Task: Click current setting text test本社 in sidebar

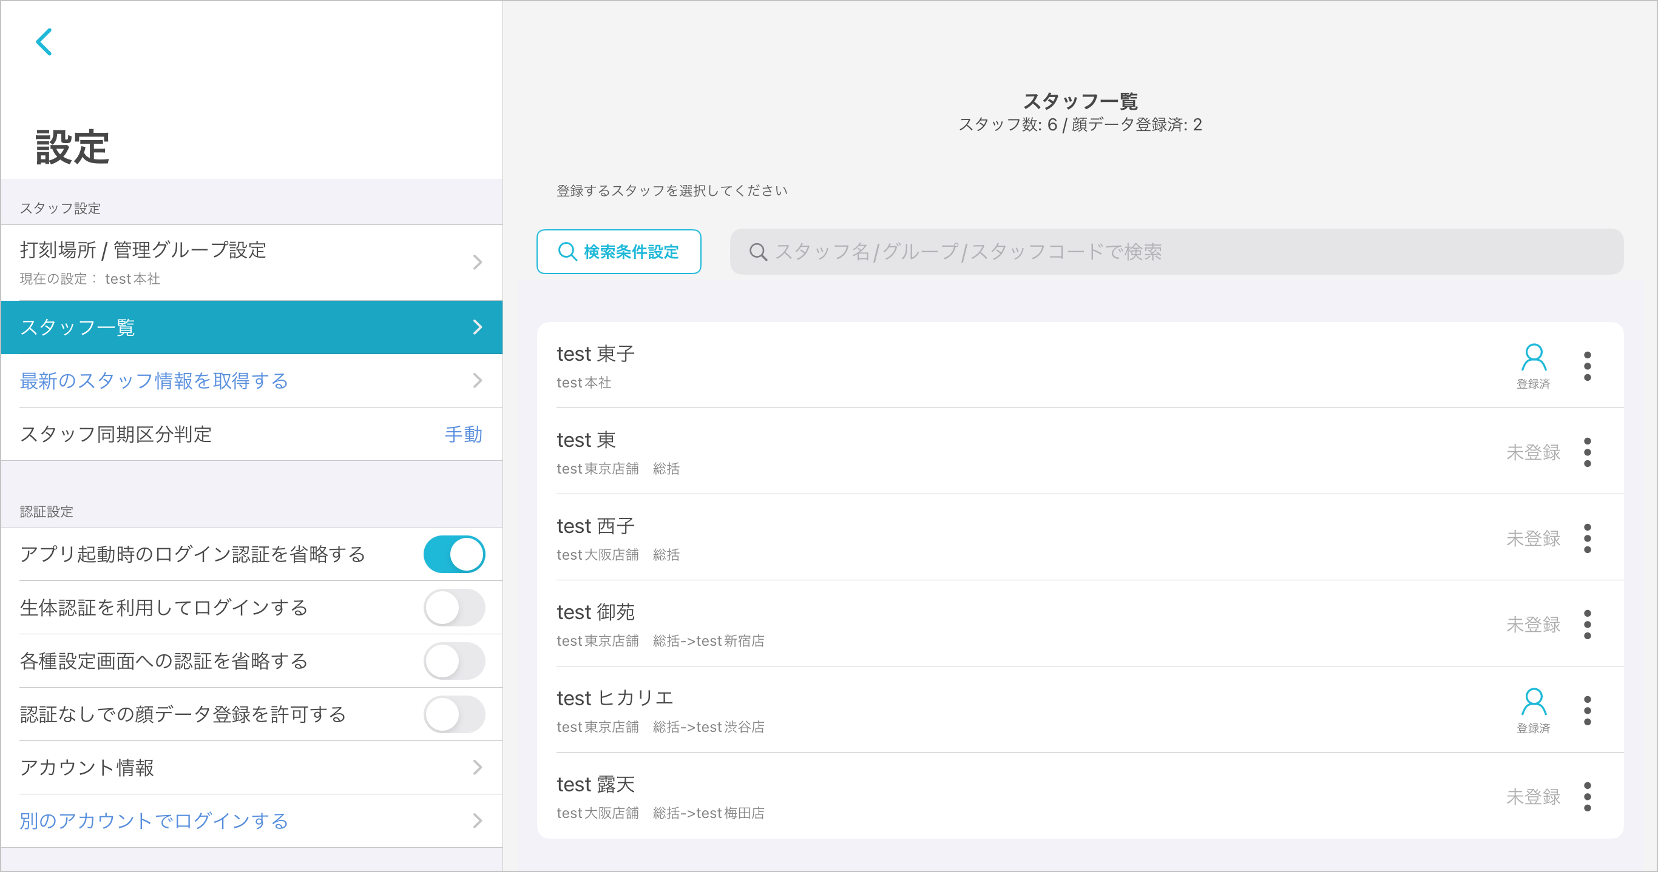Action: [x=132, y=278]
